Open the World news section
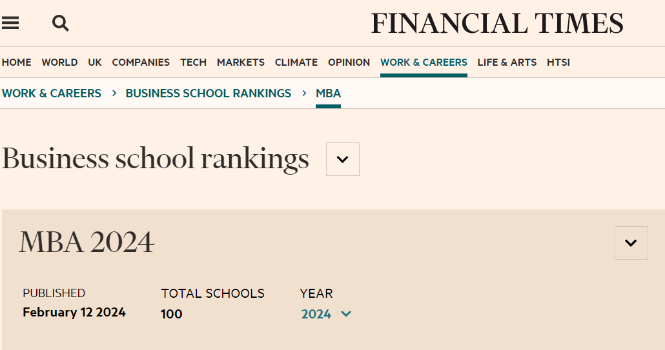 pyautogui.click(x=59, y=63)
